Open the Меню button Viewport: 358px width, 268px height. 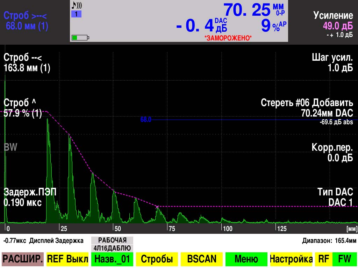pos(246,259)
